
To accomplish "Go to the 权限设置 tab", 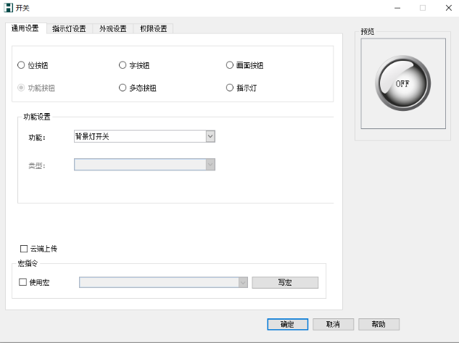I will pos(152,28).
